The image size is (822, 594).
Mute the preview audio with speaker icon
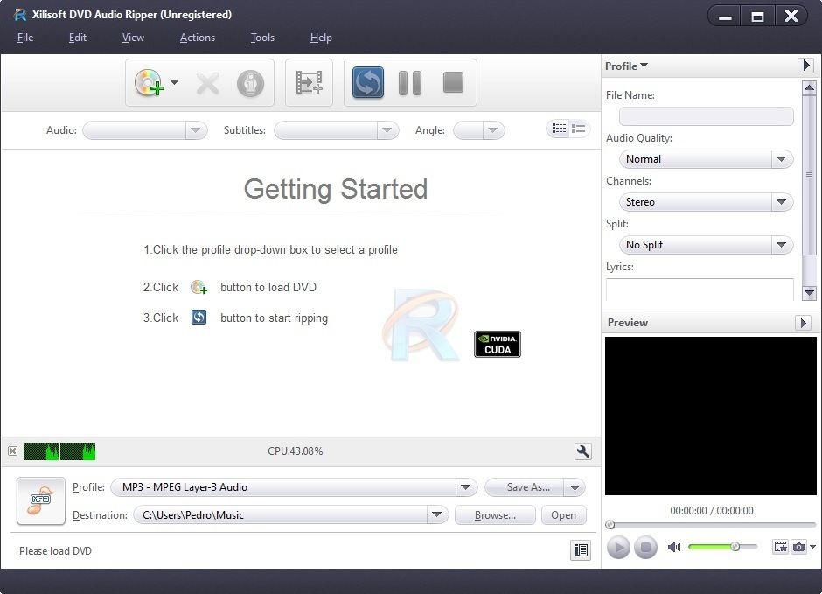(x=673, y=547)
